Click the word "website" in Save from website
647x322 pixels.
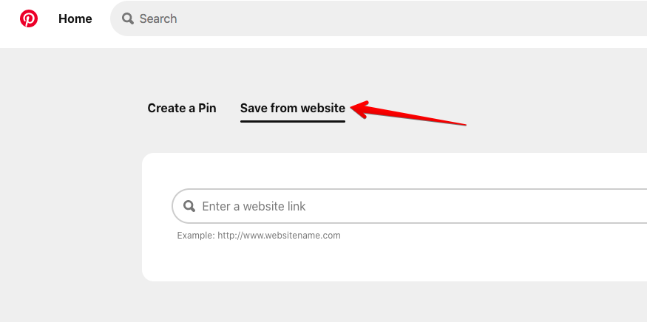(322, 108)
